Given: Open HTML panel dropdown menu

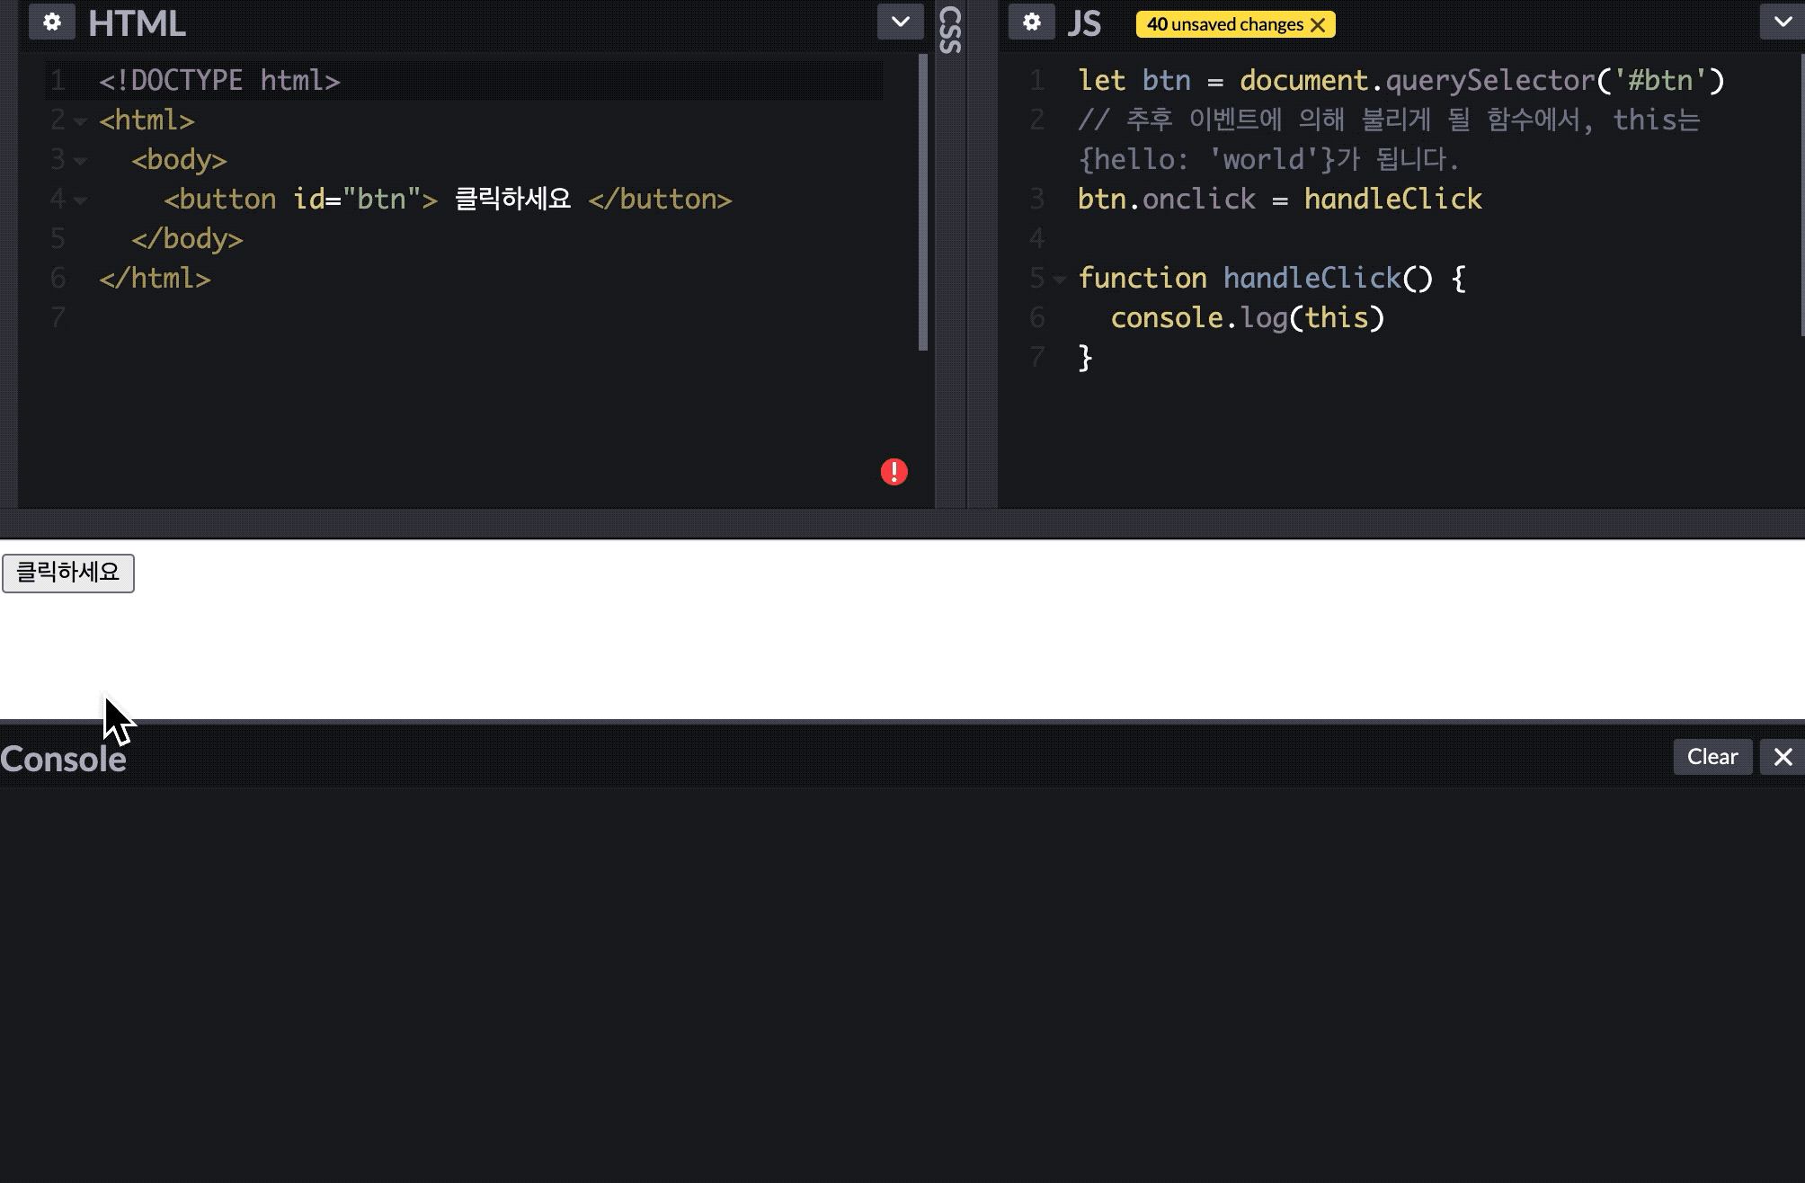Looking at the screenshot, I should point(900,22).
